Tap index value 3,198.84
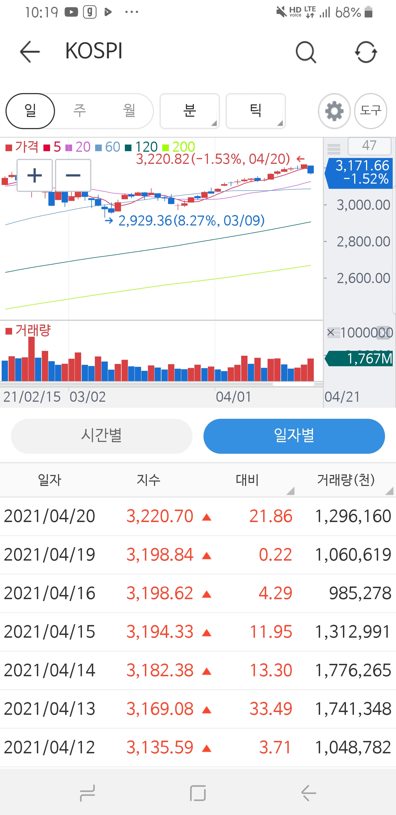Viewport: 396px width, 815px height. pyautogui.click(x=160, y=555)
